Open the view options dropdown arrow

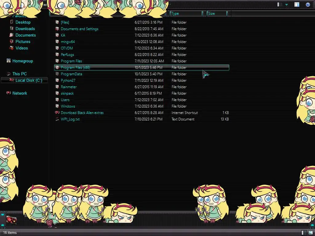pos(286,5)
